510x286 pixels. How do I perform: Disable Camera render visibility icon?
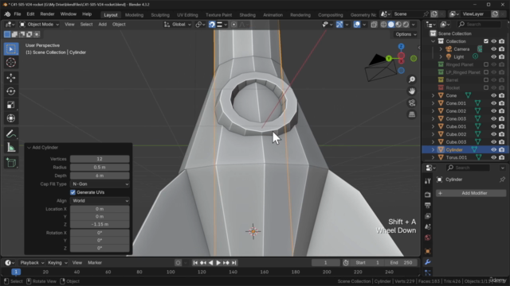click(x=501, y=49)
